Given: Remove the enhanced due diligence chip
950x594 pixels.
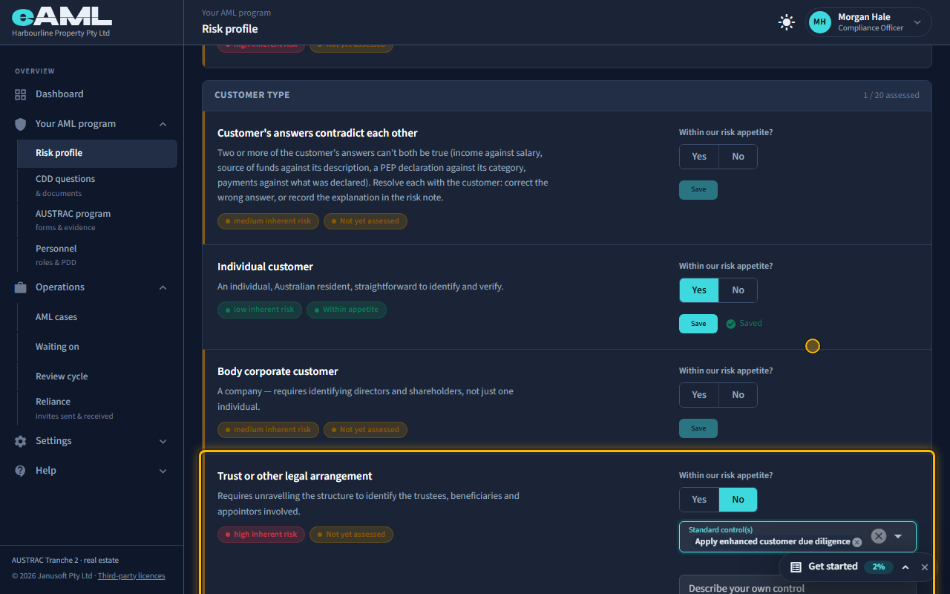Looking at the screenshot, I should click(x=857, y=542).
